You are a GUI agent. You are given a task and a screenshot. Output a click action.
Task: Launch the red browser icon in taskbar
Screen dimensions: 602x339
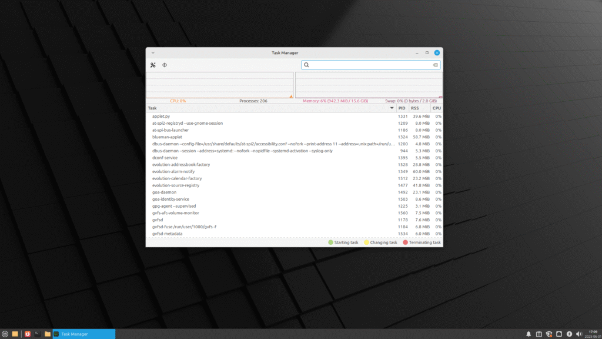tap(28, 334)
